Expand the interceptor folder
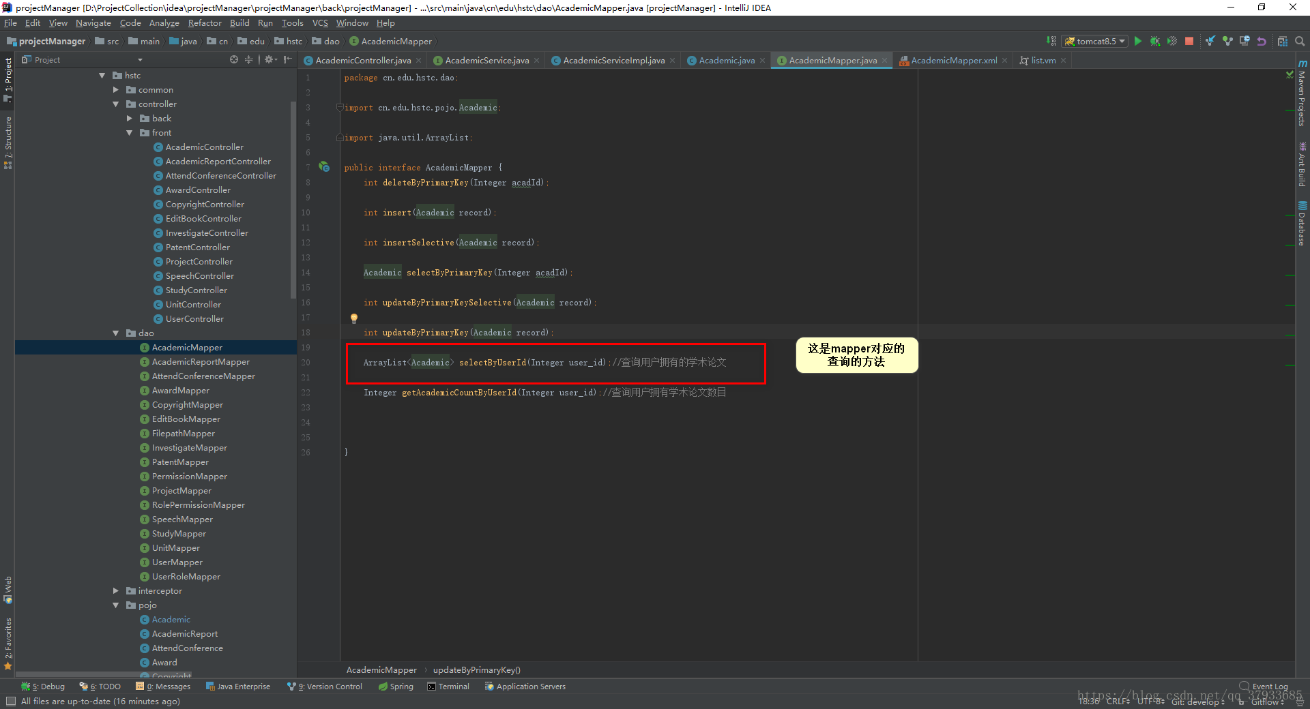 point(116,591)
